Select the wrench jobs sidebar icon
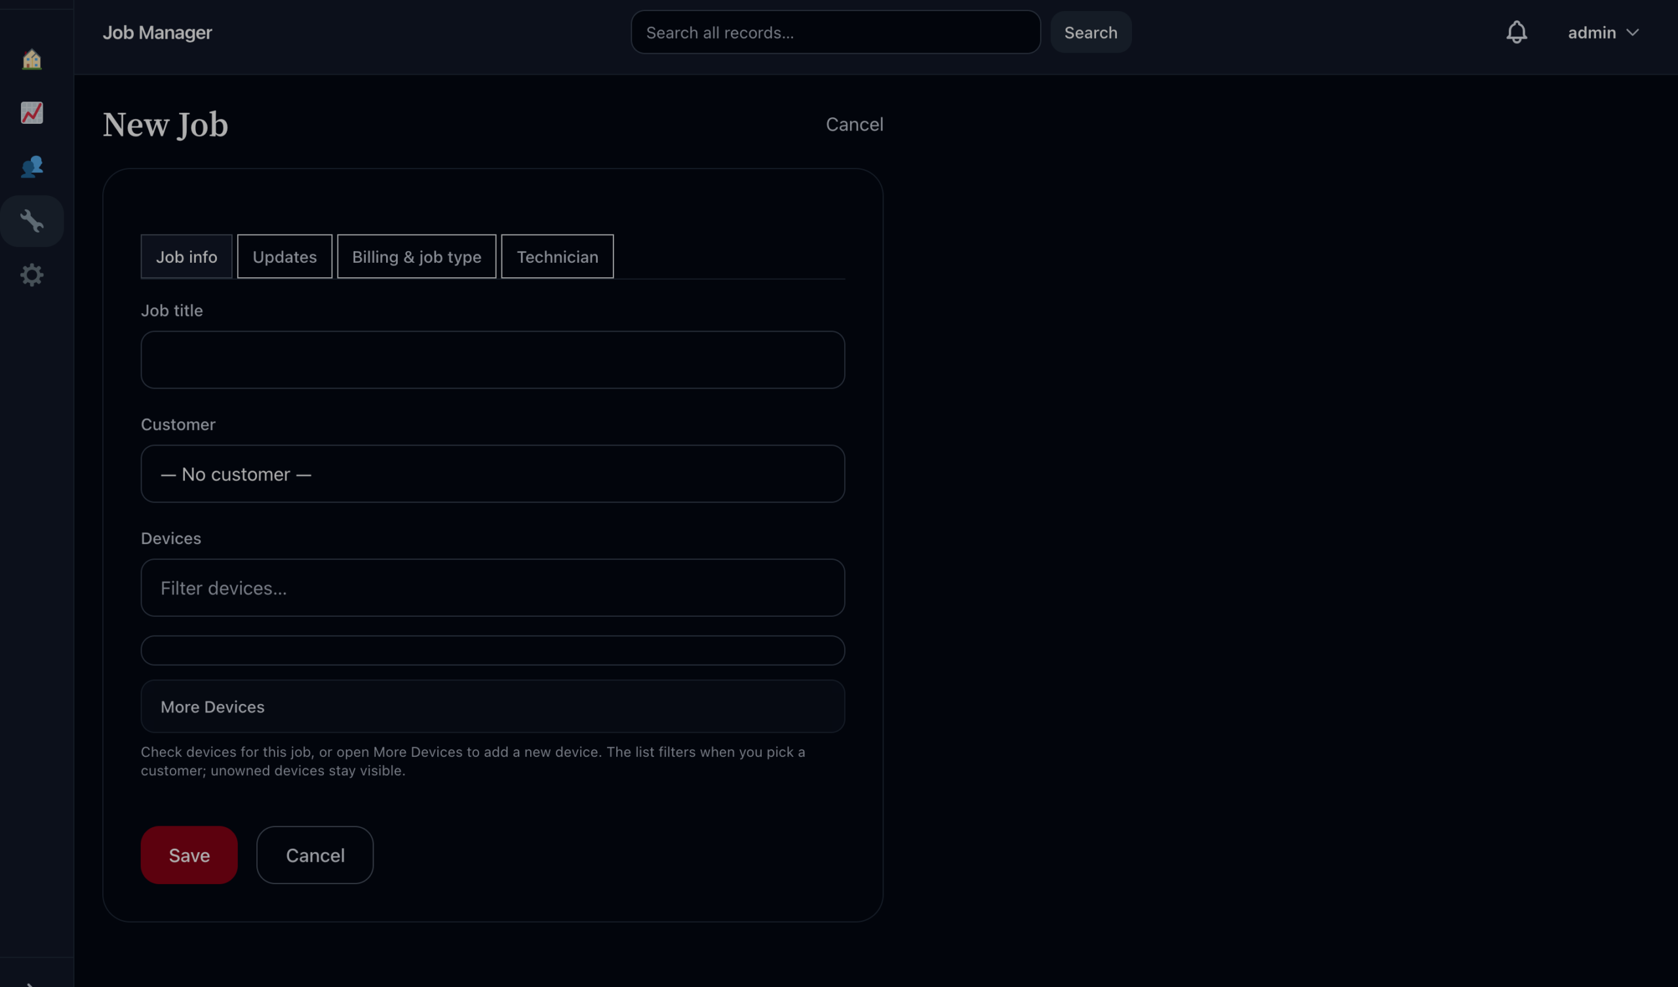Image resolution: width=1678 pixels, height=987 pixels. click(x=32, y=221)
